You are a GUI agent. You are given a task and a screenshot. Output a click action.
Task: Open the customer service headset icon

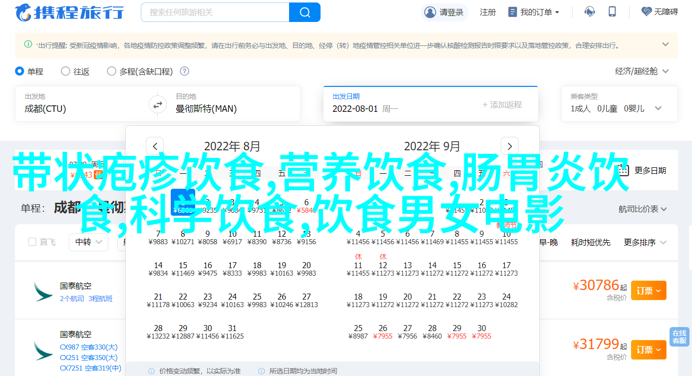coord(590,11)
